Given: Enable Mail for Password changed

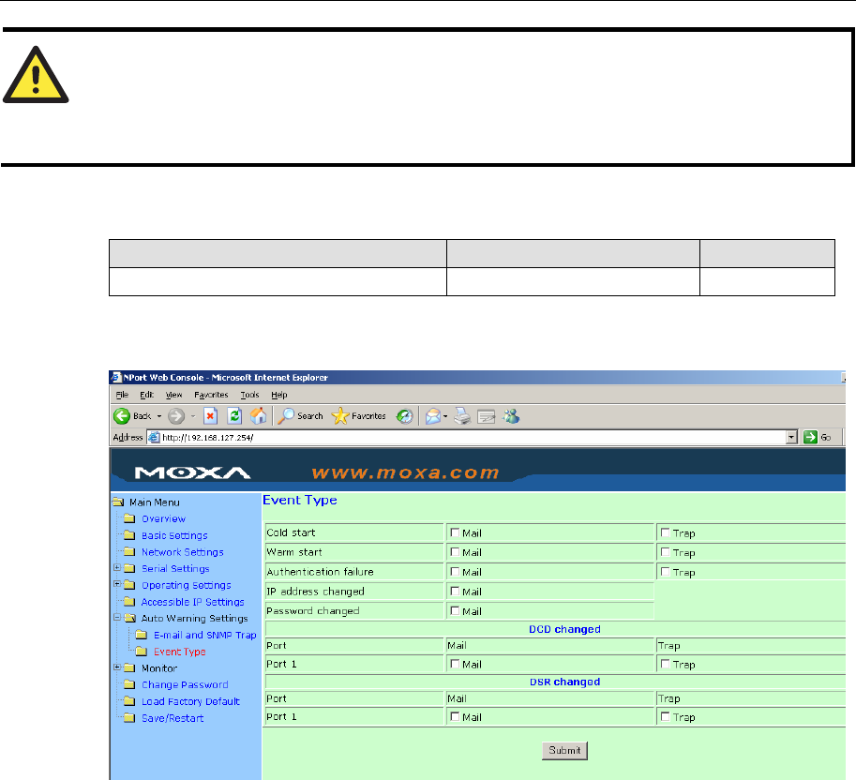Looking at the screenshot, I should pyautogui.click(x=455, y=611).
